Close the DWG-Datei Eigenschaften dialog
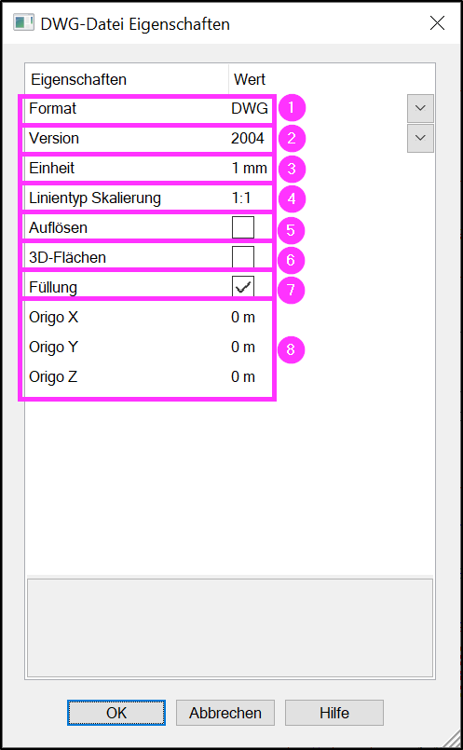Screen dimensions: 463x750 point(437,23)
